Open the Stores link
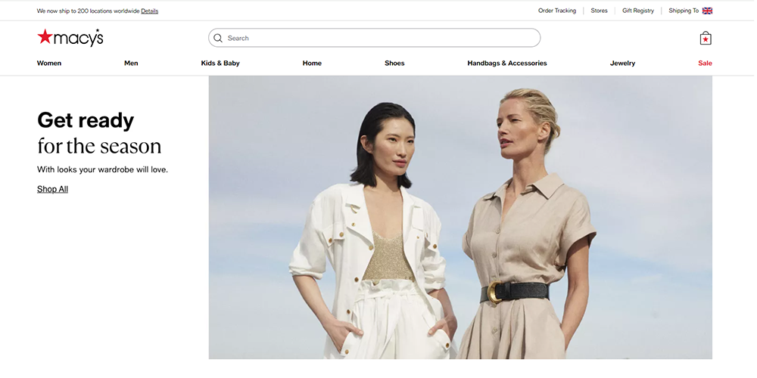 599,11
